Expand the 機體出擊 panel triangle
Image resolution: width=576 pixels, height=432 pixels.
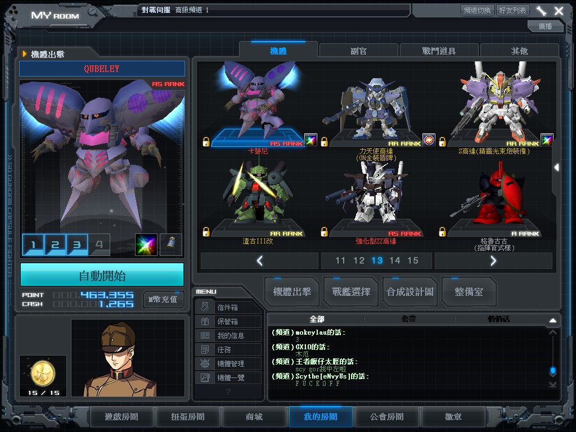25,54
